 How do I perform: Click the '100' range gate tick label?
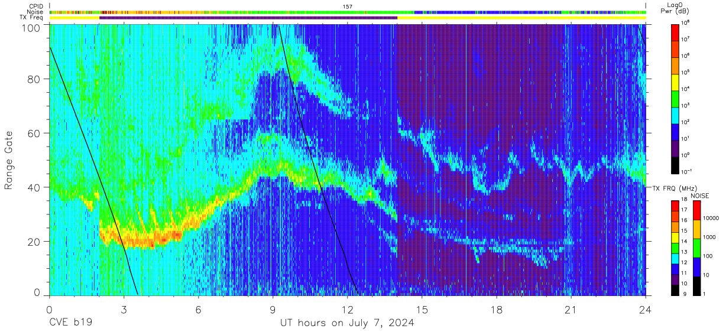click(x=31, y=28)
